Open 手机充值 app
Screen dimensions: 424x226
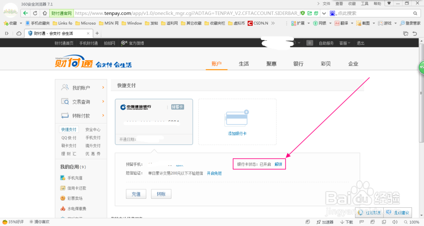(71, 178)
